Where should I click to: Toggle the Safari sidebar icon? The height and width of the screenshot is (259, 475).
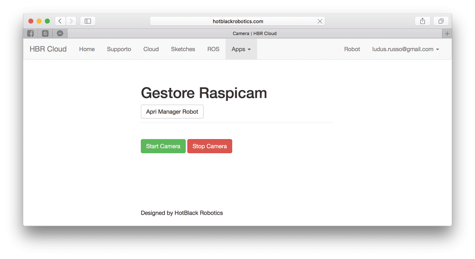[87, 21]
